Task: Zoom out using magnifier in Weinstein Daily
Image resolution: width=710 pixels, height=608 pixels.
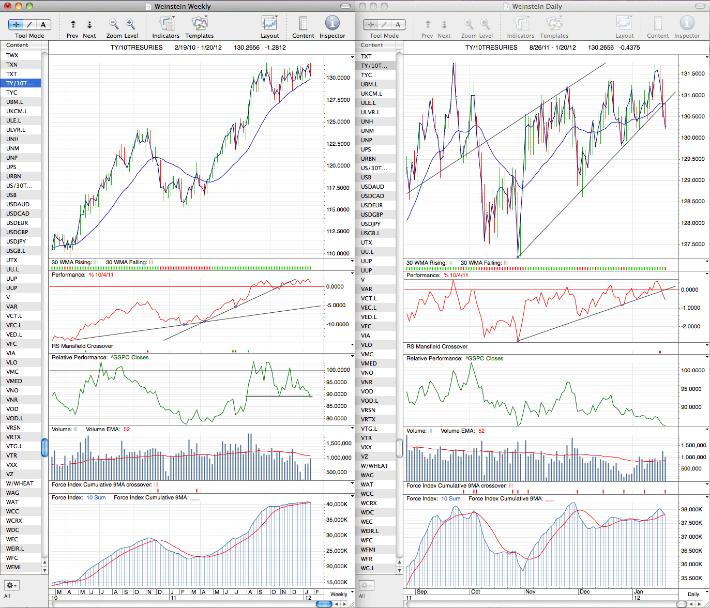Action: [469, 24]
